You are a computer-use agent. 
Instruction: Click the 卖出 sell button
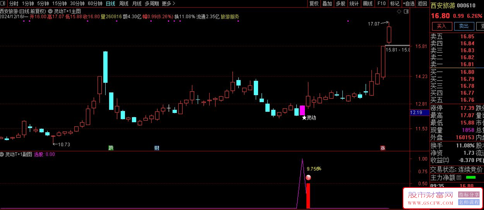(464, 26)
